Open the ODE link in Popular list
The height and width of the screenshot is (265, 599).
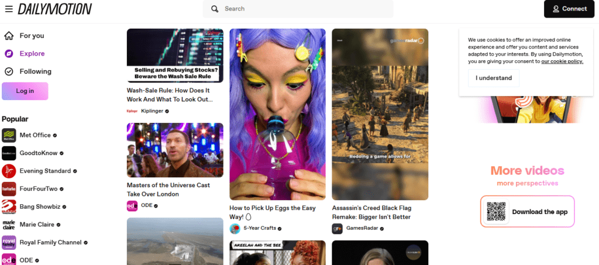(x=26, y=260)
